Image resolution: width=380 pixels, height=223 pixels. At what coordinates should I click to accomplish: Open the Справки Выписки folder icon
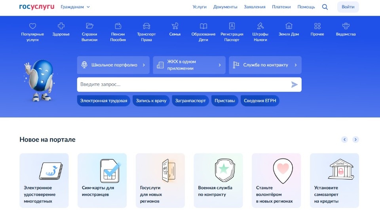[x=89, y=26]
